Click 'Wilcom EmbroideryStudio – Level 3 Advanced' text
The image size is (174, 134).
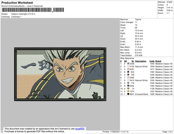point(22,6)
